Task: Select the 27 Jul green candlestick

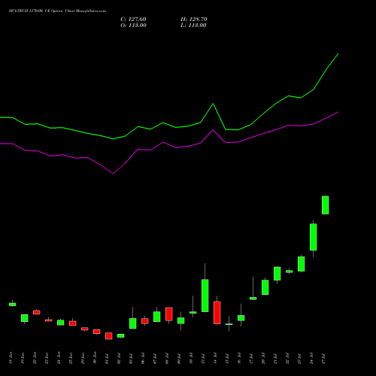Action: [x=326, y=205]
